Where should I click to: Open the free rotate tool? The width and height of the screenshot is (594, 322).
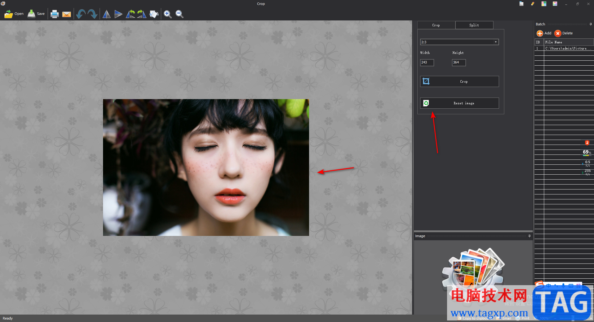(154, 14)
